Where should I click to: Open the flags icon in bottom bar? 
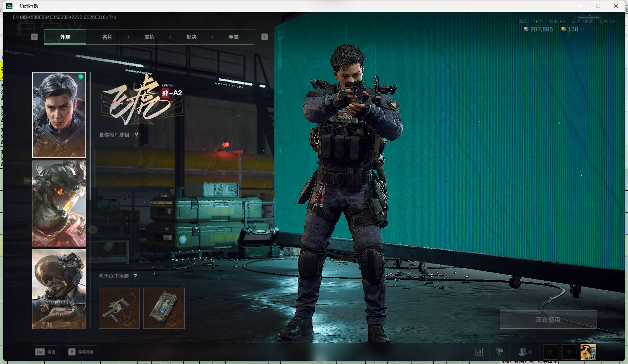tap(500, 352)
